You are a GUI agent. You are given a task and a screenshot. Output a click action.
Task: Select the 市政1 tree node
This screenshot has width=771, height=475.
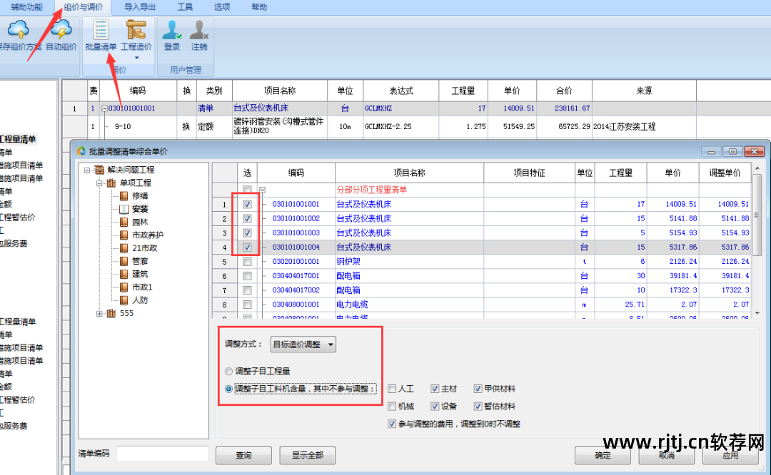[x=142, y=287]
